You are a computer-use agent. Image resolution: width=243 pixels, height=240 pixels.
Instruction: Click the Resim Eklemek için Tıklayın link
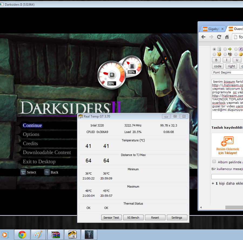tap(228, 151)
